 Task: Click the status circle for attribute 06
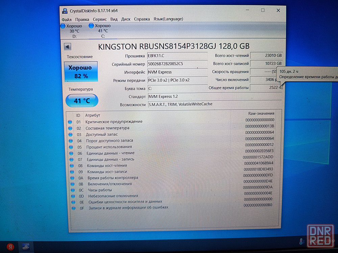coord(71,153)
